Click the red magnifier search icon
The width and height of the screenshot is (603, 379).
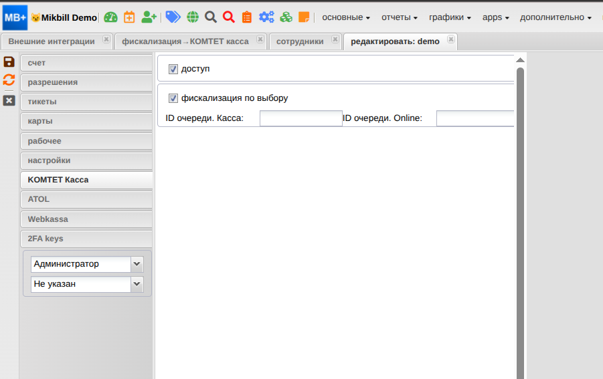coord(229,17)
